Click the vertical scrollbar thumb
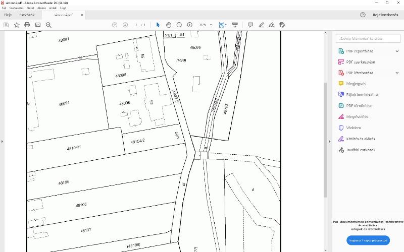 [x=325, y=140]
